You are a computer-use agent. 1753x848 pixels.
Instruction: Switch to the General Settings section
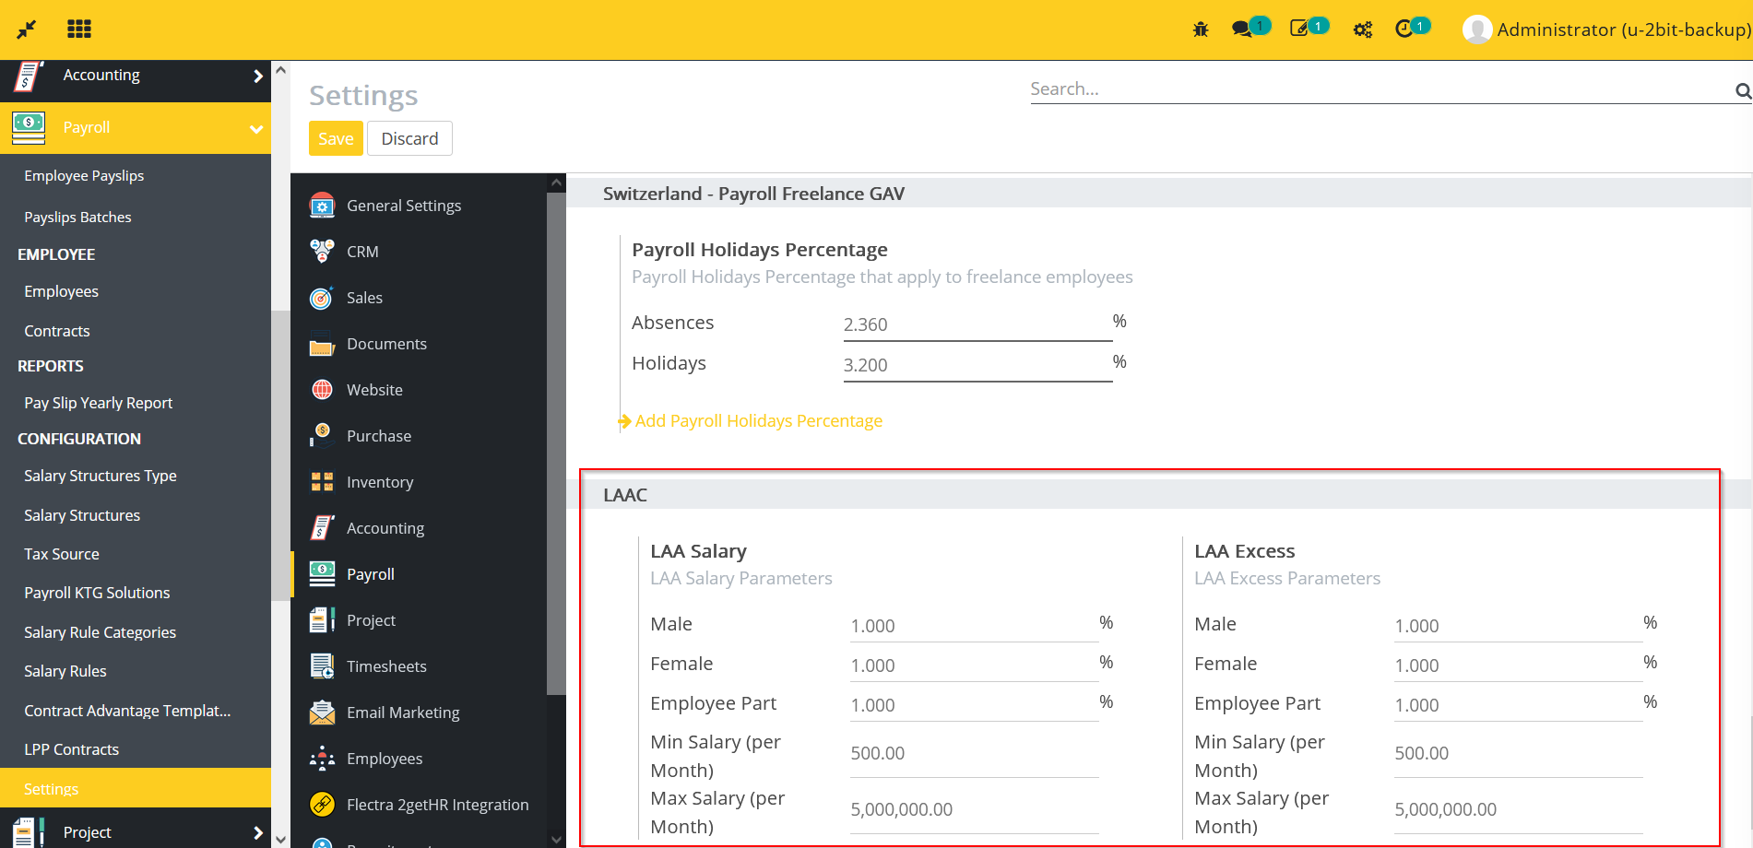click(x=404, y=206)
